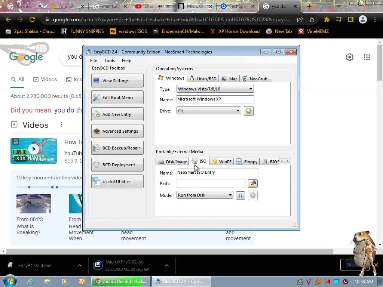Image resolution: width=383 pixels, height=287 pixels.
Task: Select the Windows operating systems tab
Action: click(x=171, y=78)
